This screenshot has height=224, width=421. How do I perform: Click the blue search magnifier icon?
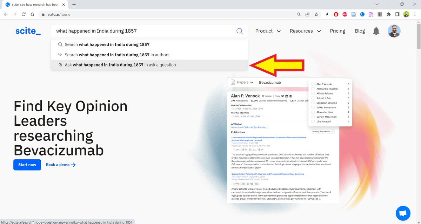pyautogui.click(x=240, y=31)
